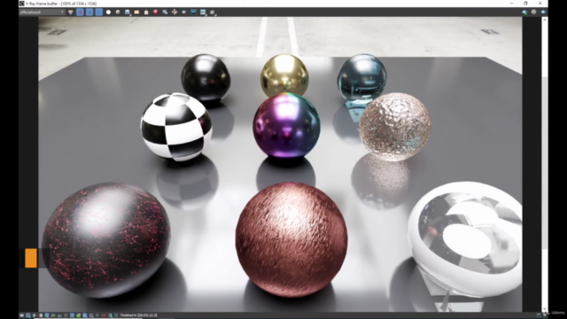Load an image with folder icon
The image size is (567, 319).
[136, 12]
